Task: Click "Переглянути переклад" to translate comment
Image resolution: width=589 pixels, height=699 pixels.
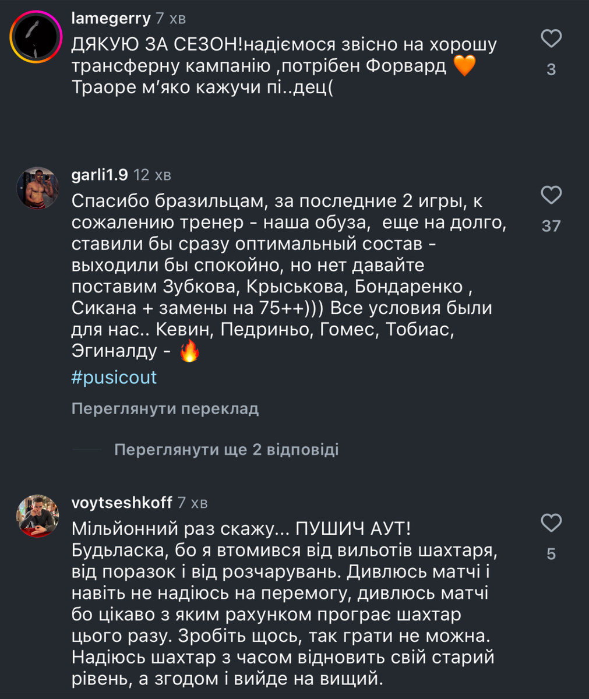Action: point(165,409)
